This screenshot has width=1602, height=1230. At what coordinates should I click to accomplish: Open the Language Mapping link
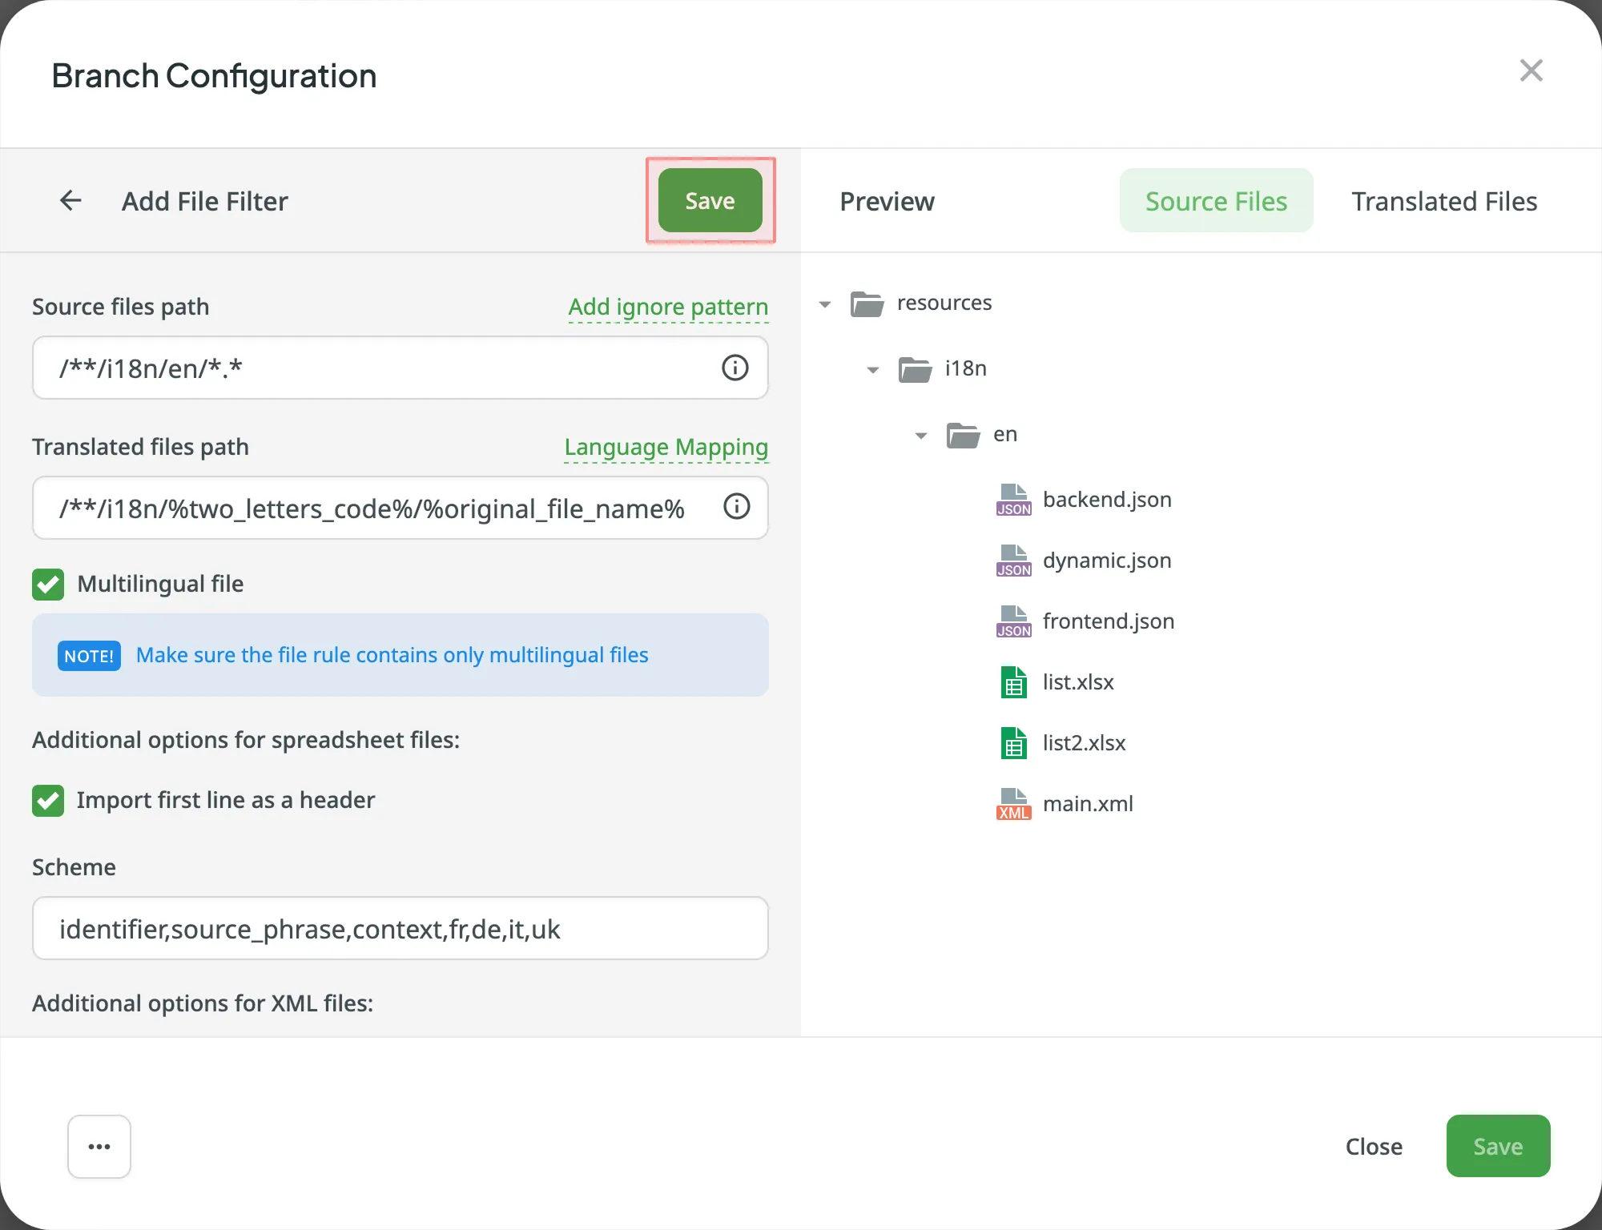[666, 447]
